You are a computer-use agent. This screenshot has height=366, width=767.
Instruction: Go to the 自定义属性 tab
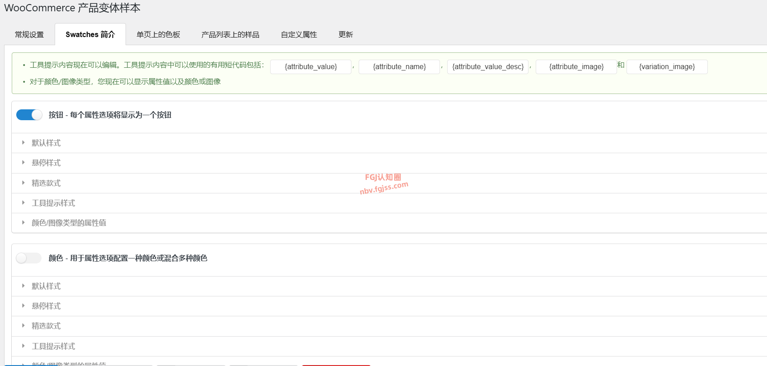tap(299, 35)
